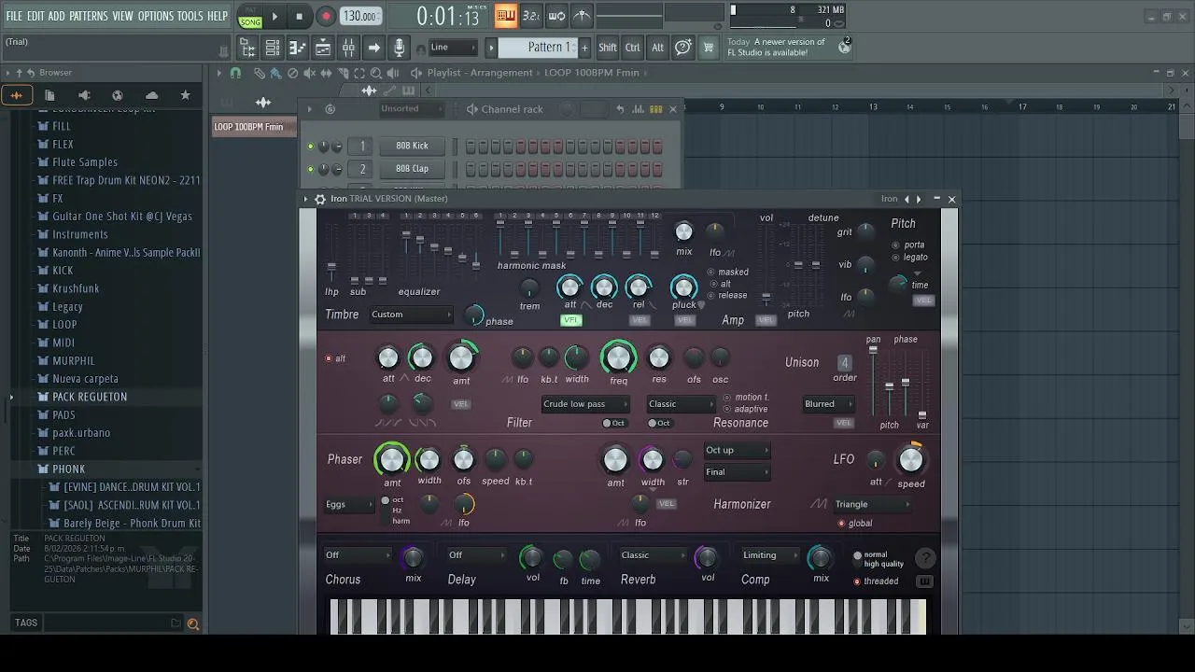Open the FILE menu

pos(14,16)
